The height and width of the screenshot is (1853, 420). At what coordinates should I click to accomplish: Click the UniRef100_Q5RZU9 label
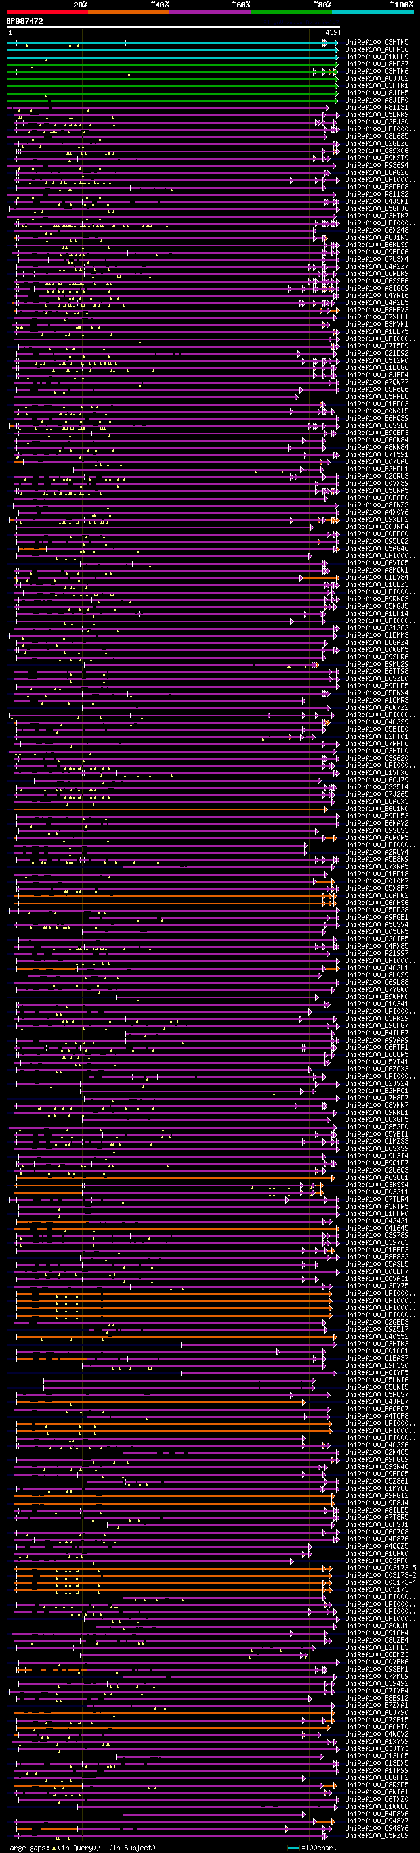(x=377, y=1835)
